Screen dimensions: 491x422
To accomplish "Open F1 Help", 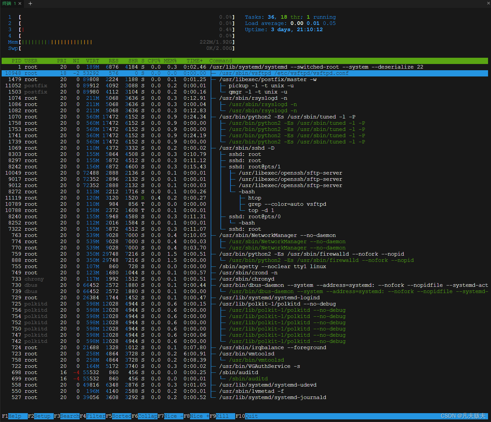I will pos(14,416).
